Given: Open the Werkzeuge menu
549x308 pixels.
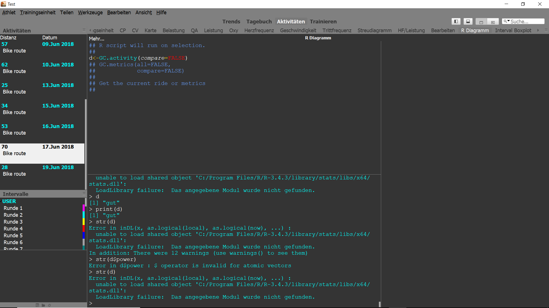Looking at the screenshot, I should coord(90,13).
